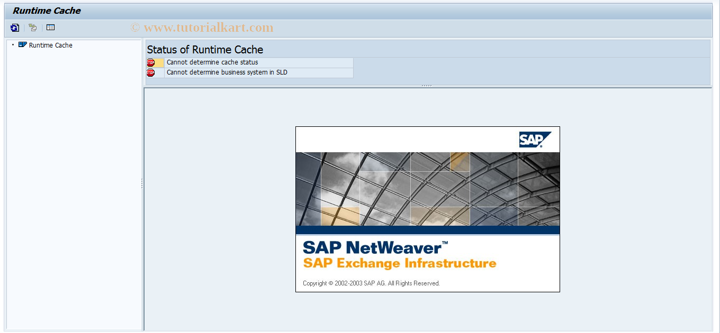Click the stop icon beside 'Cannot determine cache status'
This screenshot has height=333, width=720.
[x=151, y=63]
